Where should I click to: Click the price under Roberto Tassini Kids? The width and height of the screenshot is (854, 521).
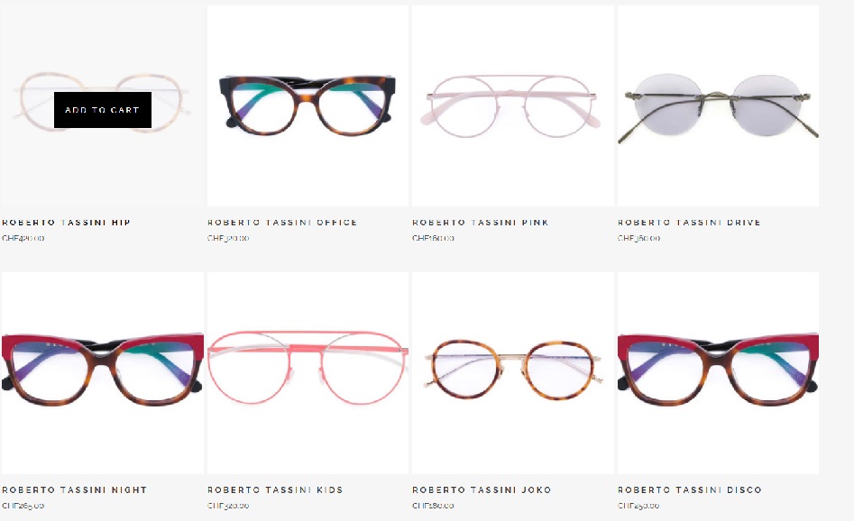(228, 505)
